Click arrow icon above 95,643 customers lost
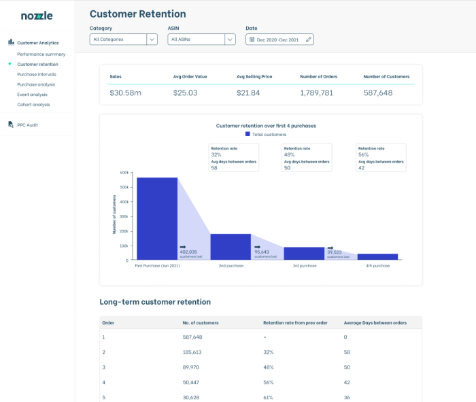This screenshot has height=402, width=476. 257,247
